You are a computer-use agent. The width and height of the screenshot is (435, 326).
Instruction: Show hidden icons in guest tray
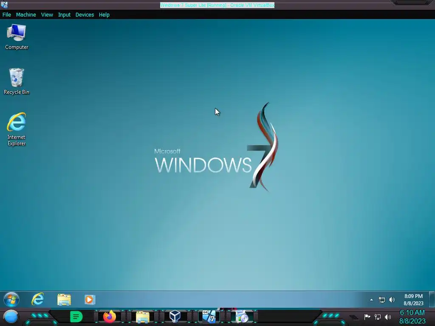(x=371, y=300)
